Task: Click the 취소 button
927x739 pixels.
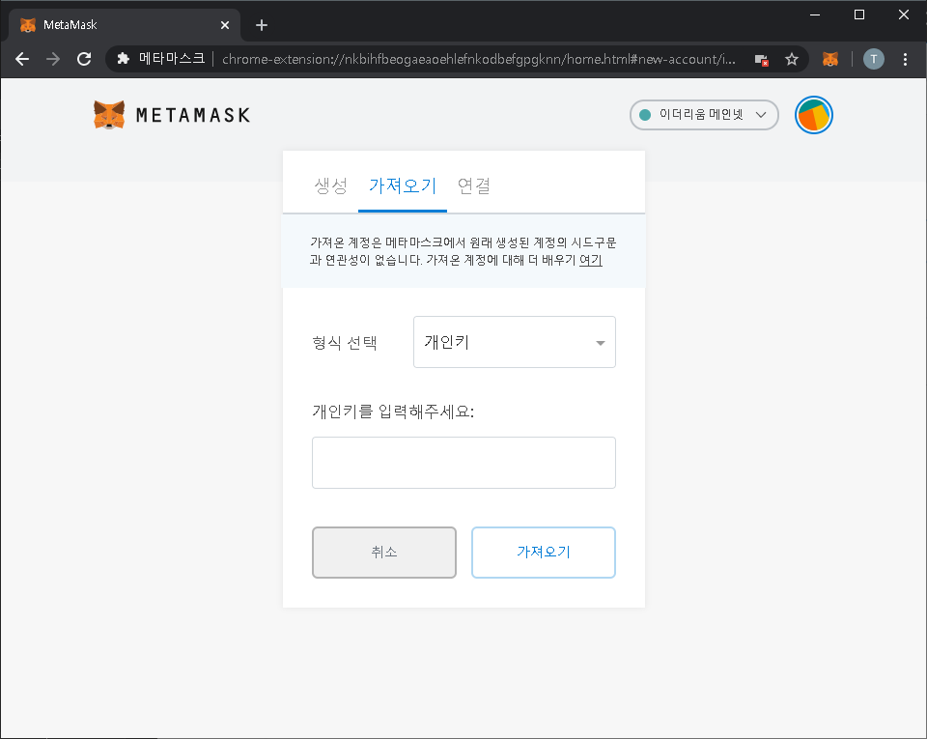Action: coord(384,553)
